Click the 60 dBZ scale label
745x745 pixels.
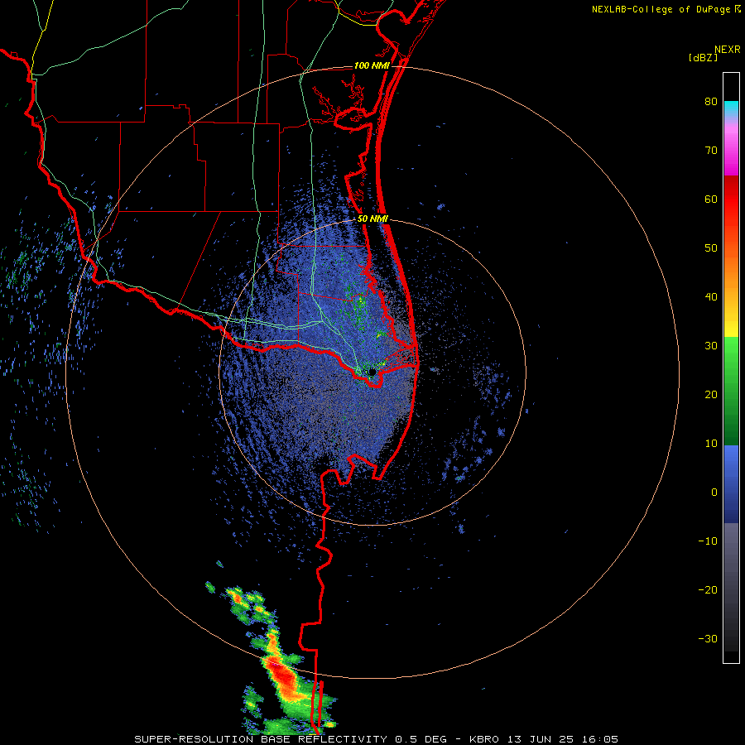(711, 199)
